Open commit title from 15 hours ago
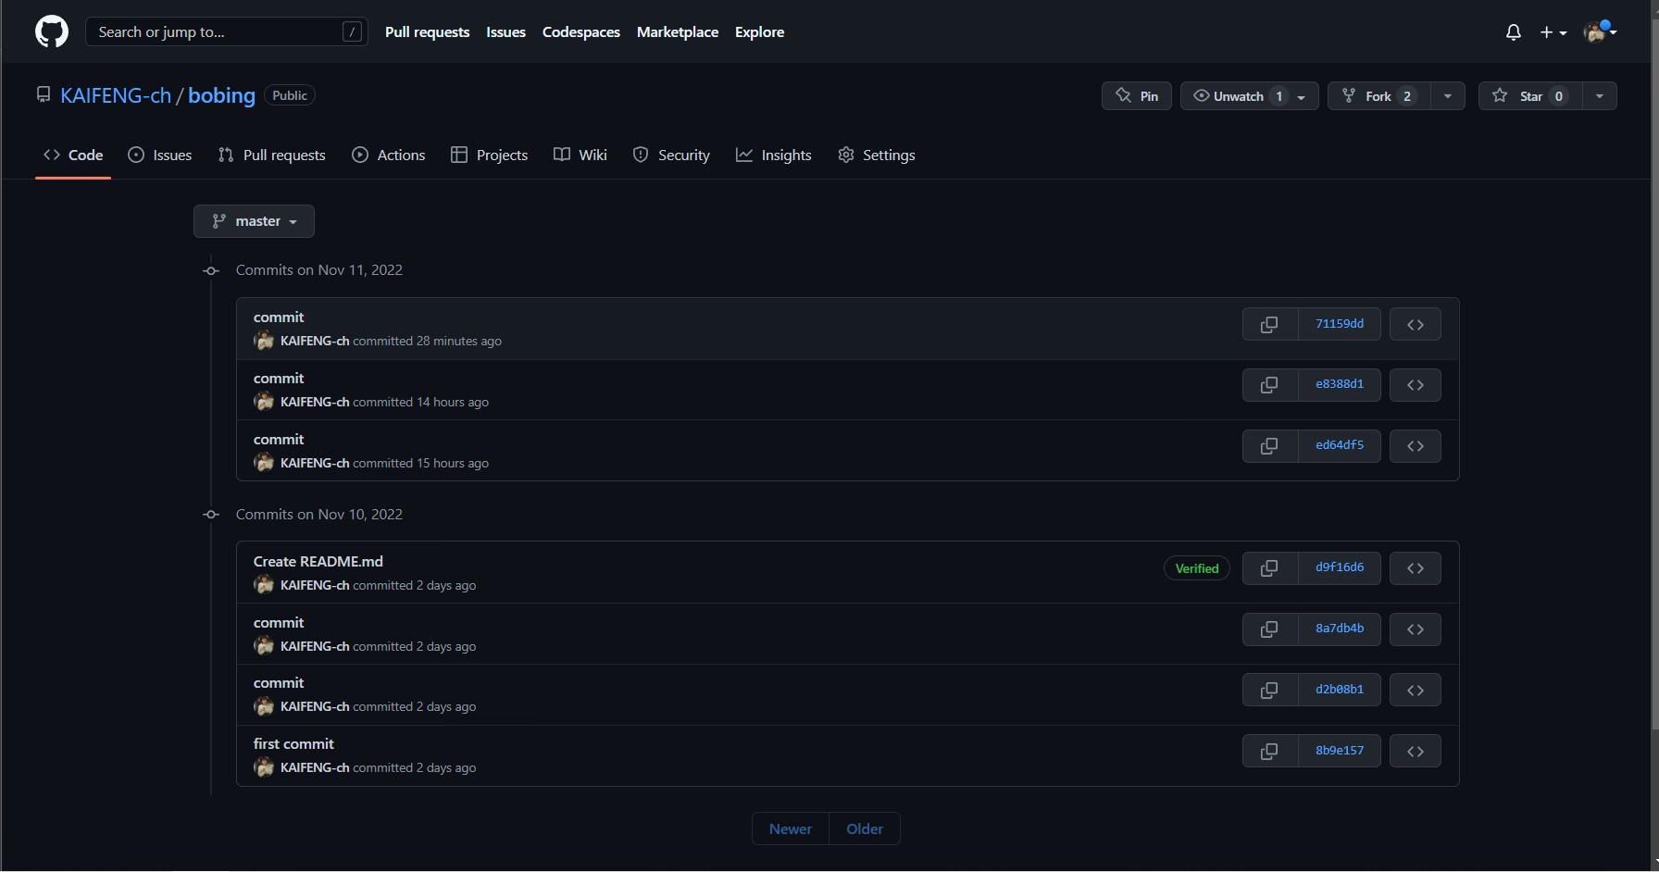This screenshot has height=872, width=1659. pyautogui.click(x=279, y=439)
